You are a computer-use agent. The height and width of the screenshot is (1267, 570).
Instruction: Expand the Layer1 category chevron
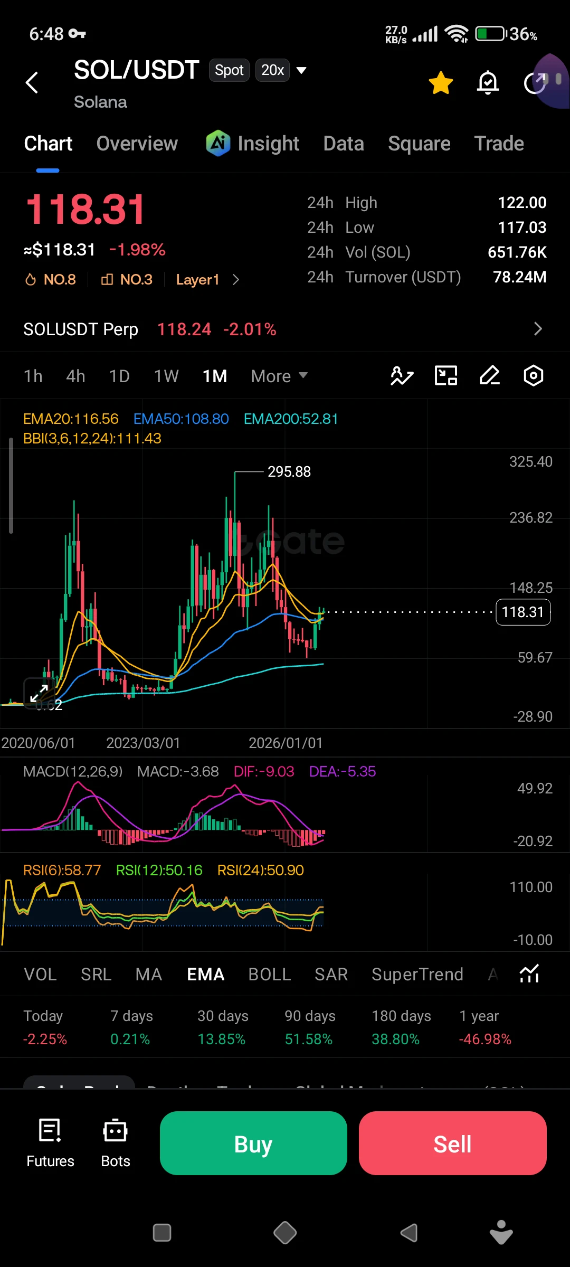click(x=236, y=280)
